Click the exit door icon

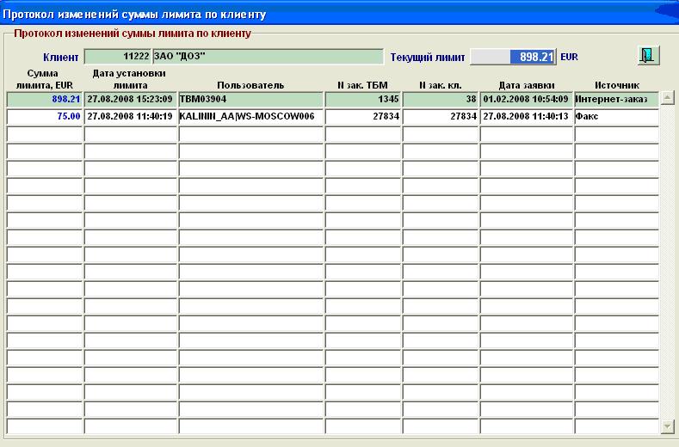pos(649,55)
